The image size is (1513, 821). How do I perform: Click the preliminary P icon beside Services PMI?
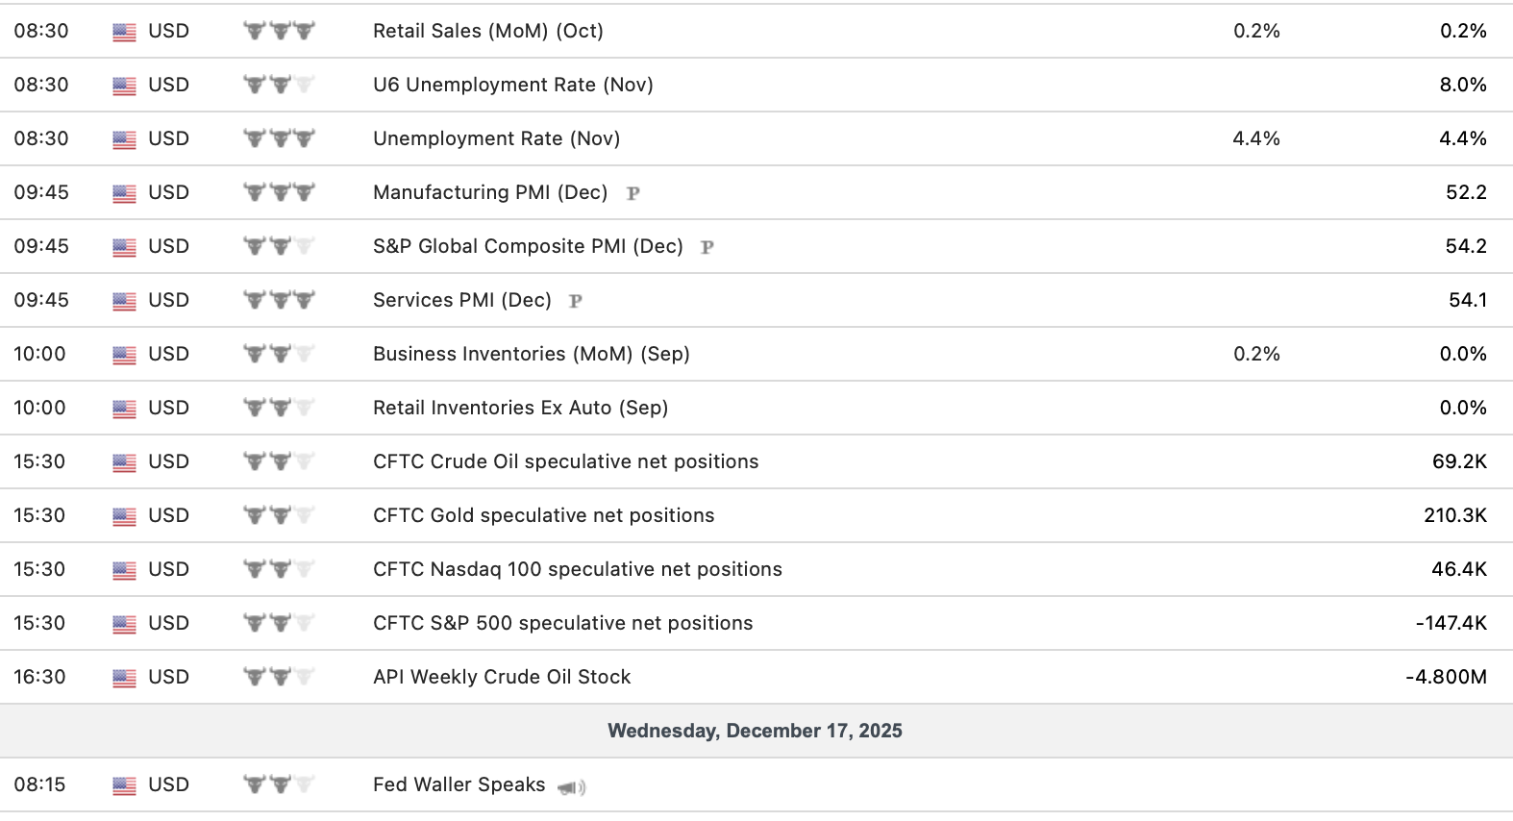pyautogui.click(x=576, y=301)
